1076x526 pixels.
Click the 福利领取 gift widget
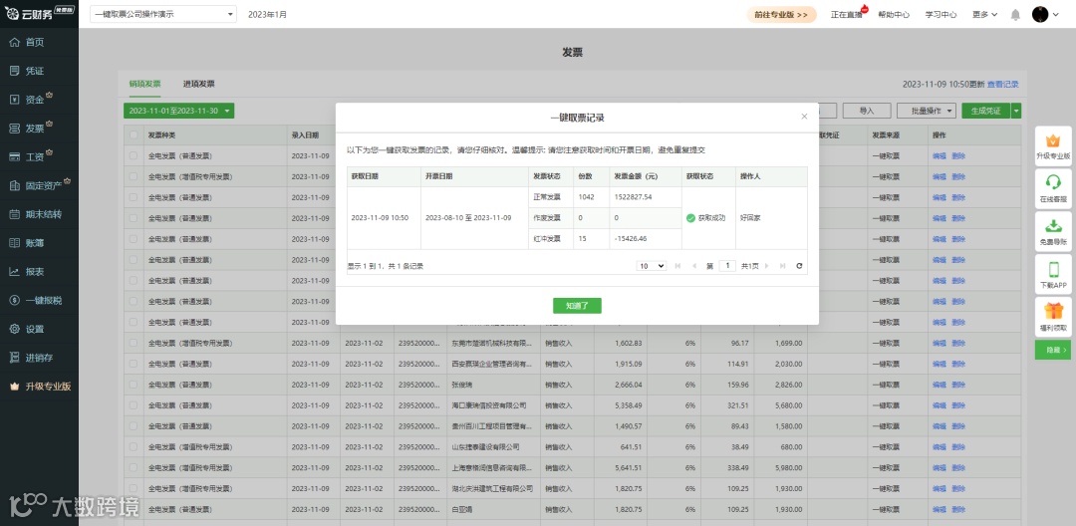tap(1053, 317)
